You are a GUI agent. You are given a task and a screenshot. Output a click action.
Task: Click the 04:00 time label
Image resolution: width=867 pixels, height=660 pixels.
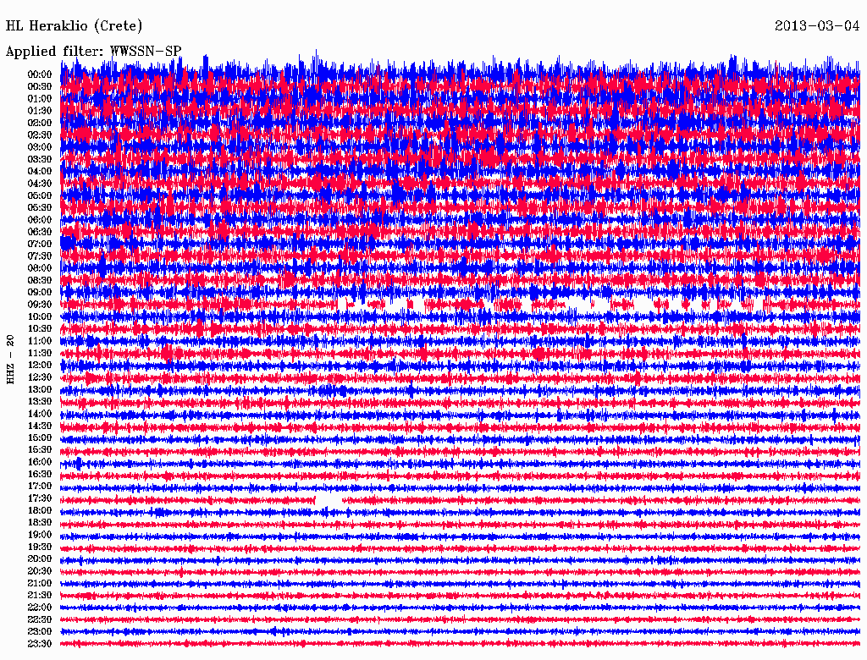coord(40,171)
